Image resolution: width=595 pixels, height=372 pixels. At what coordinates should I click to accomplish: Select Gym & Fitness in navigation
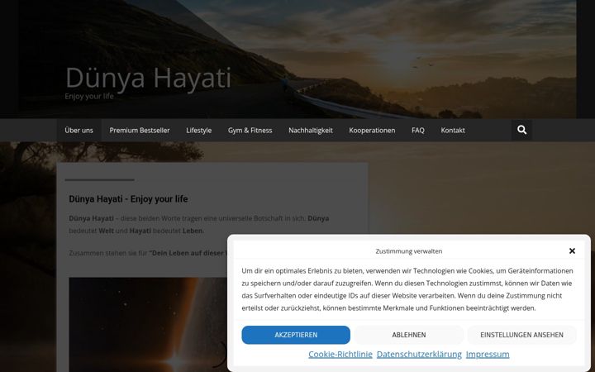click(x=250, y=131)
